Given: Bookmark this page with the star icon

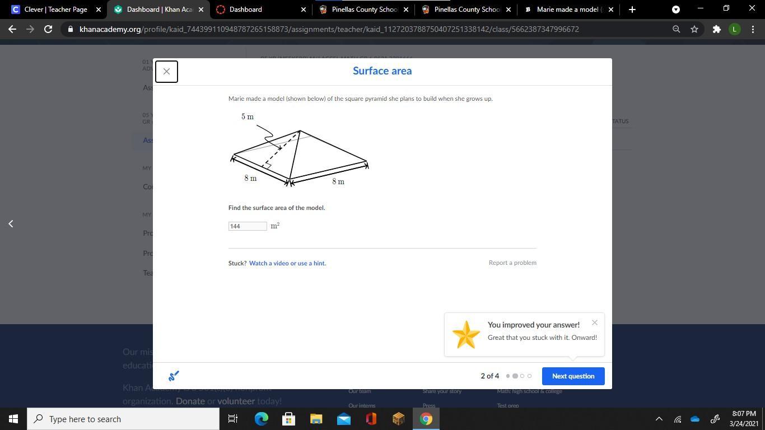Looking at the screenshot, I should pos(694,29).
